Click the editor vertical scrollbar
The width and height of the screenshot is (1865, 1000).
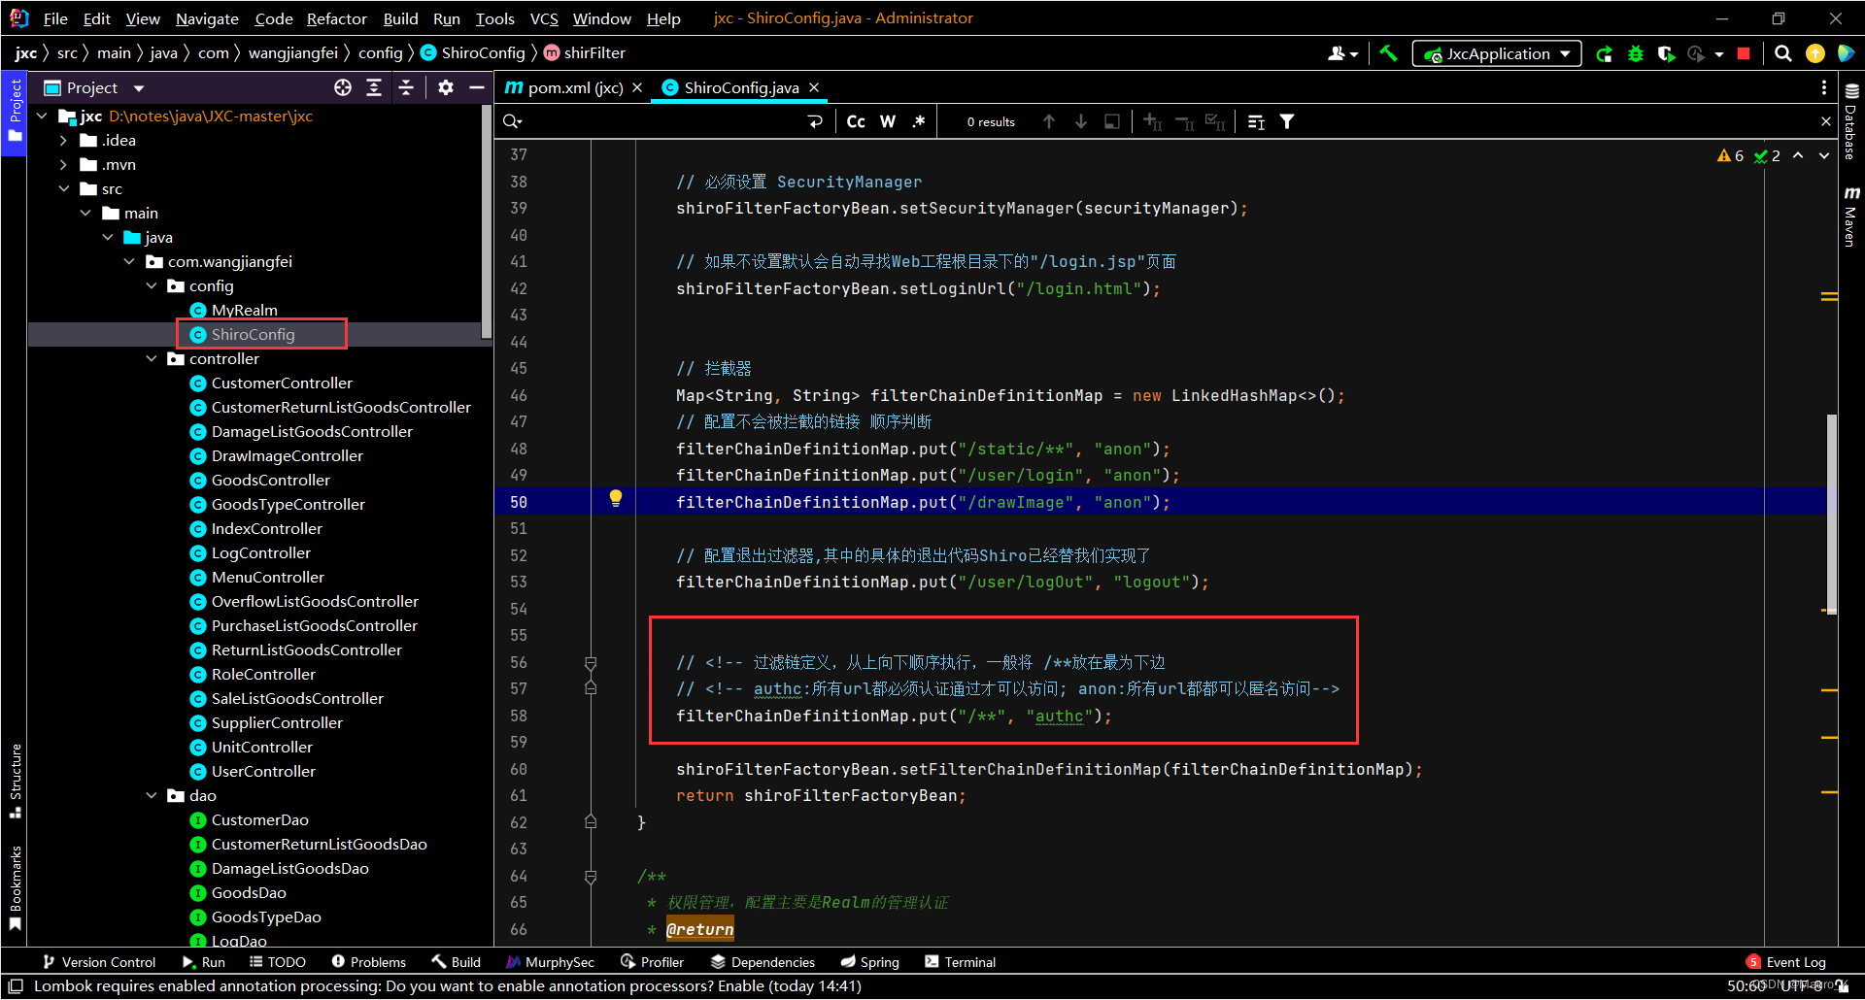[x=1832, y=515]
